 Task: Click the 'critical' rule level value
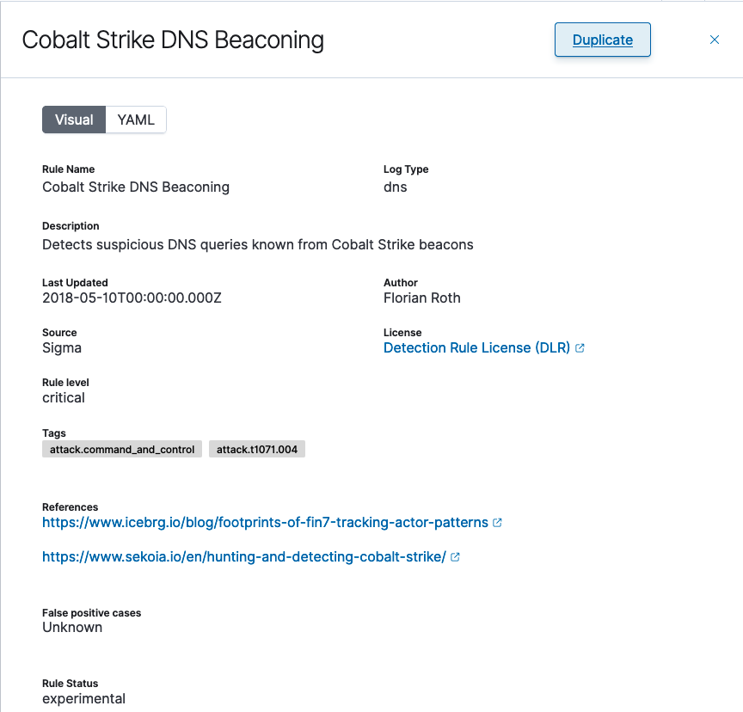pyautogui.click(x=64, y=398)
